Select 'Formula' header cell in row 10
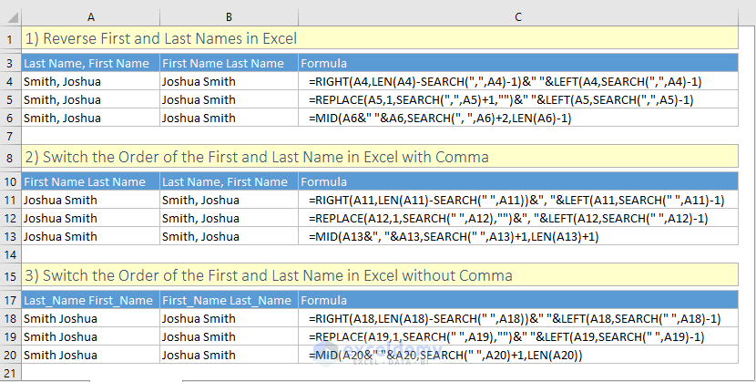Viewport: 756px width, 382px height. (518, 181)
